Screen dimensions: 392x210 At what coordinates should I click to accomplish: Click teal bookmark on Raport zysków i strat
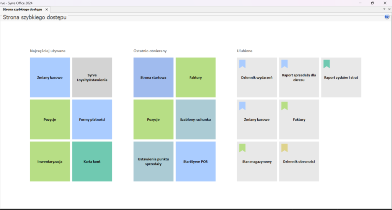[x=327, y=64]
